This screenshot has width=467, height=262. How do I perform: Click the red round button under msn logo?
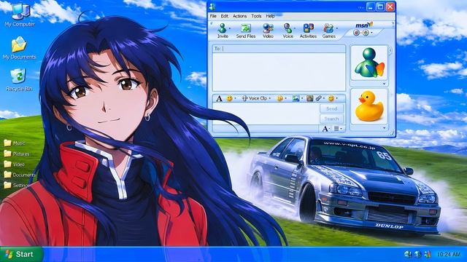pyautogui.click(x=357, y=33)
